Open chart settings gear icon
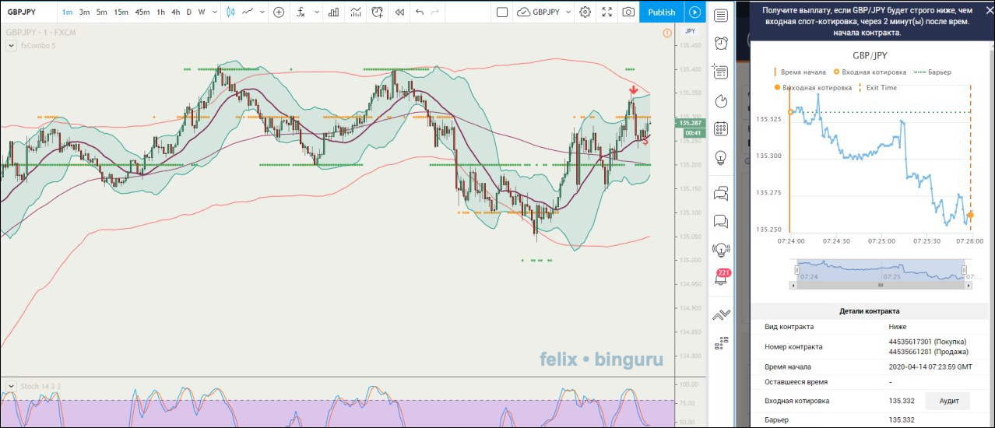995x428 pixels. click(x=585, y=12)
